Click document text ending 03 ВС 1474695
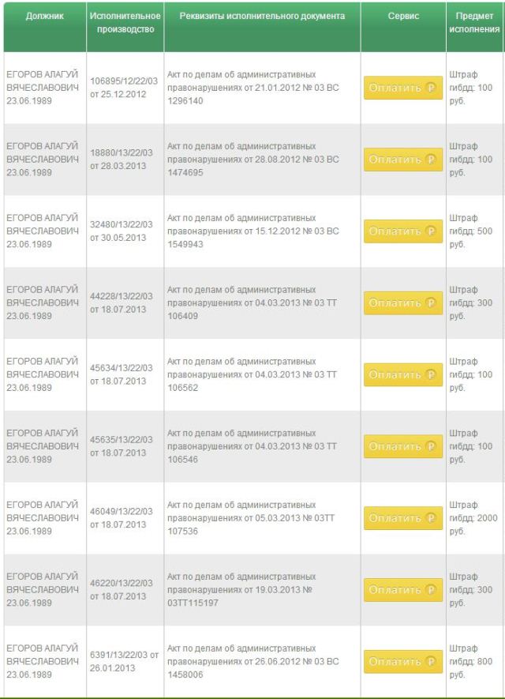505x699 pixels. pos(252,160)
